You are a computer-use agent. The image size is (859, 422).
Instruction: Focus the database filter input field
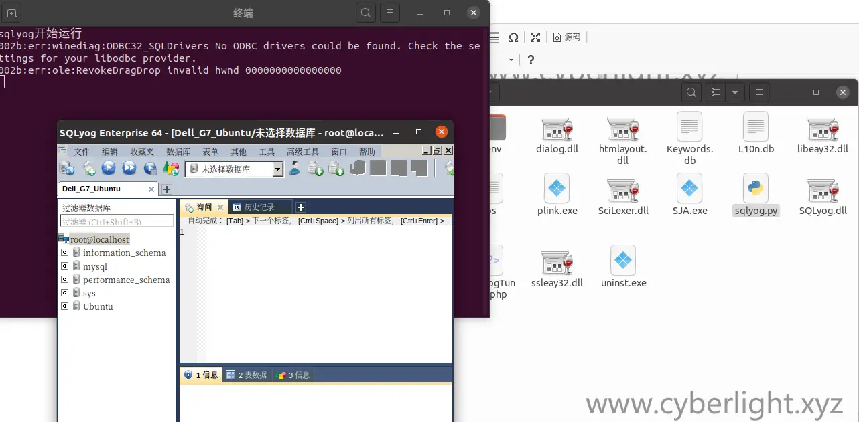117,221
